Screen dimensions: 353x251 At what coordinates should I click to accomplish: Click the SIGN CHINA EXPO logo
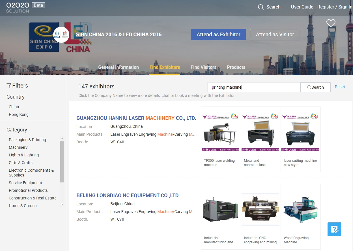44,37
